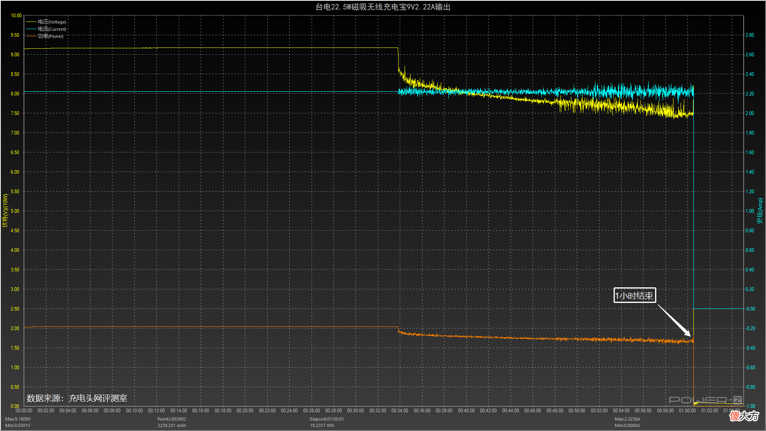Click the 0.50 tick on left axis
The width and height of the screenshot is (766, 431).
point(15,387)
